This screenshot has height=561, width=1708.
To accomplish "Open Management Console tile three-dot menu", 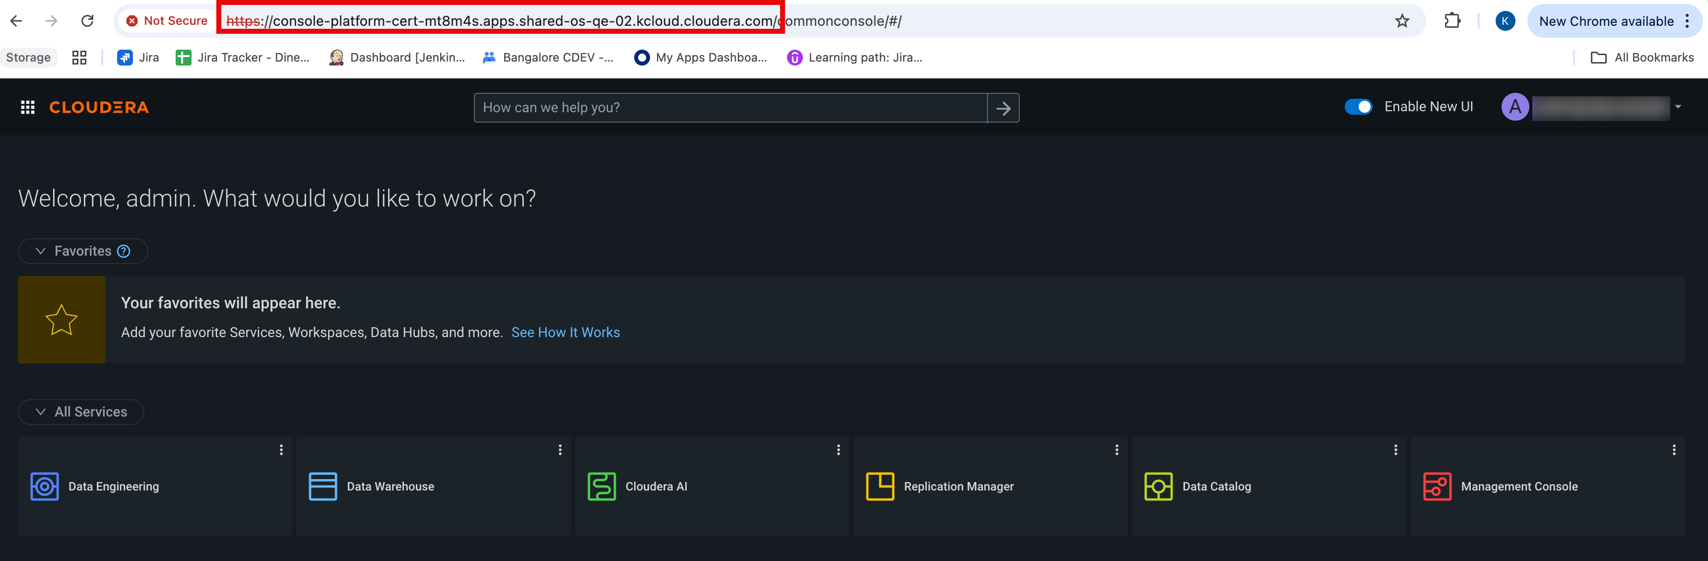I will coord(1674,450).
